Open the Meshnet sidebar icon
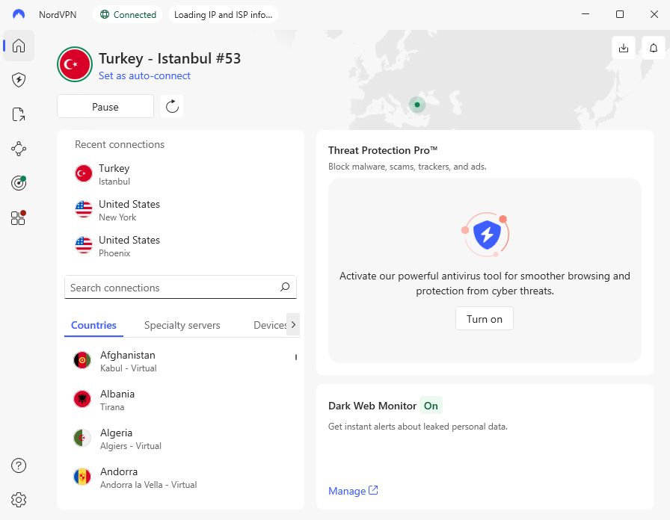The width and height of the screenshot is (670, 520). [x=19, y=149]
